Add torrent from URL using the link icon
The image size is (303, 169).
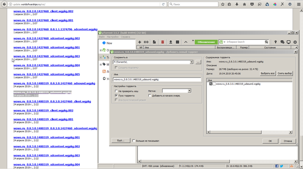(x=146, y=42)
